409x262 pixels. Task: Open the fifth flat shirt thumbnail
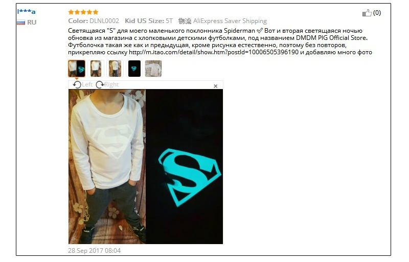coord(153,69)
